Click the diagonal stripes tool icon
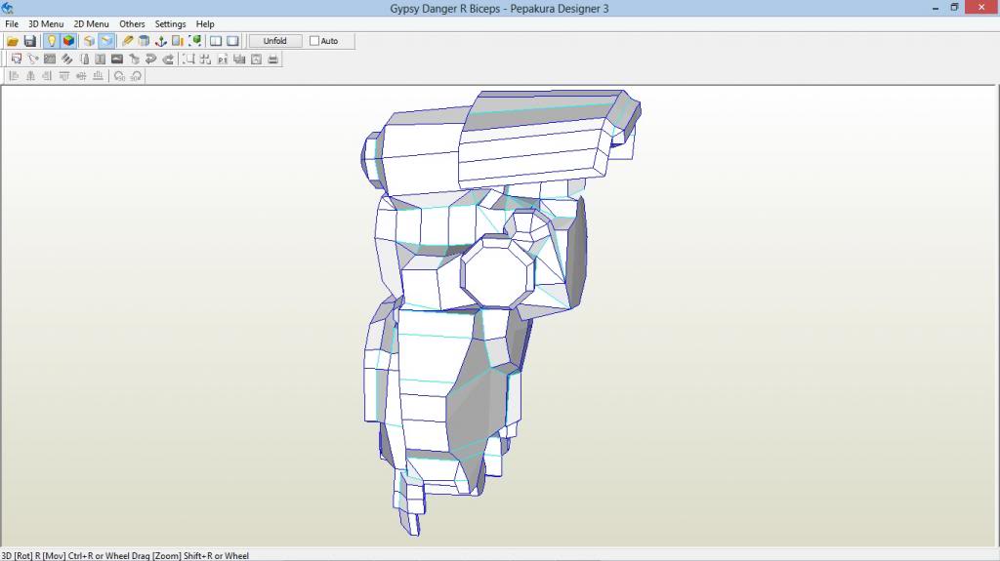The height and width of the screenshot is (561, 1000). (x=66, y=60)
